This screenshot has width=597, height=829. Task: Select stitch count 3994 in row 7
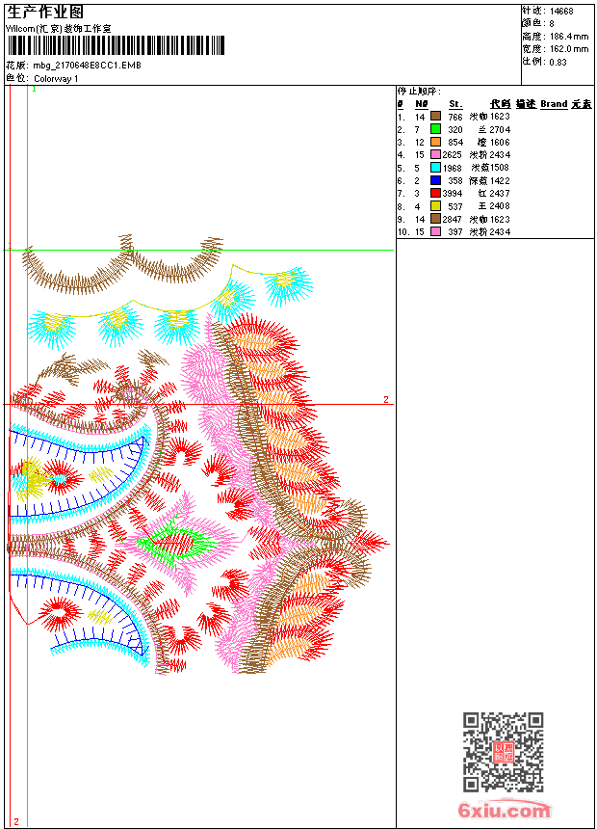click(453, 194)
